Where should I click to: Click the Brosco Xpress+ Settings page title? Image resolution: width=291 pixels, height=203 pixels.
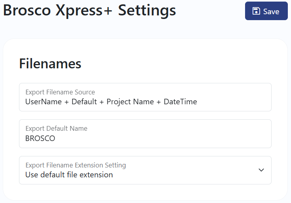[x=89, y=10]
